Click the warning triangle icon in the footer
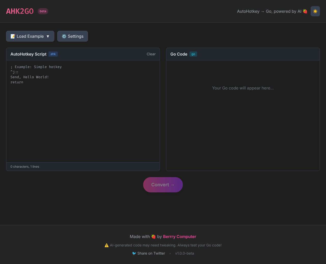Screen dimensions: 326x264 (106, 245)
